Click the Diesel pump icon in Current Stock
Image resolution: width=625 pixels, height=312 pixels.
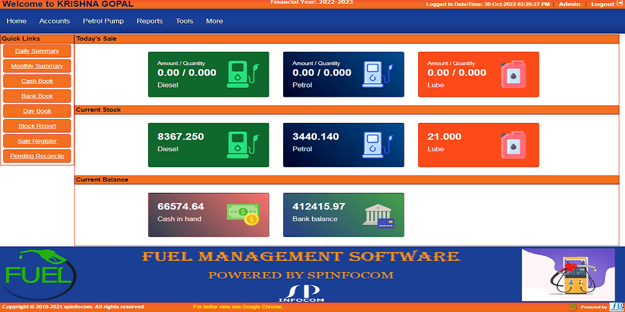coord(243,145)
